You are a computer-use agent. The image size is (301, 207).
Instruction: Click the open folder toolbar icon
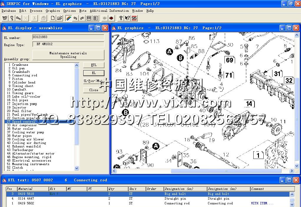pyautogui.click(x=60, y=18)
